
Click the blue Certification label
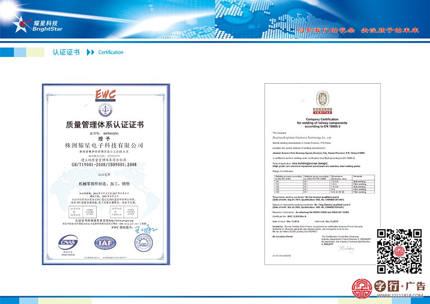point(111,52)
